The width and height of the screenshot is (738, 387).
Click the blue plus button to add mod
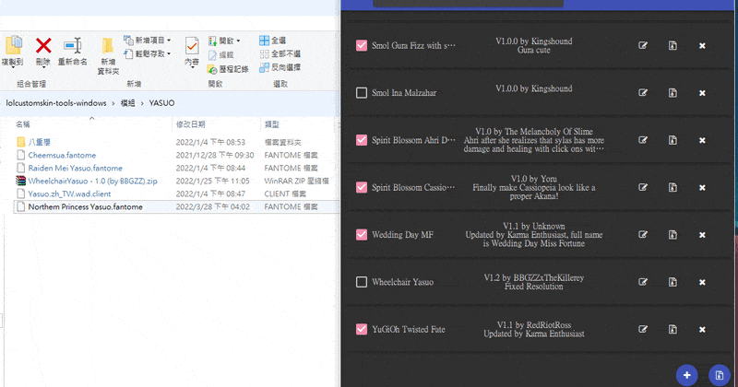coord(686,375)
